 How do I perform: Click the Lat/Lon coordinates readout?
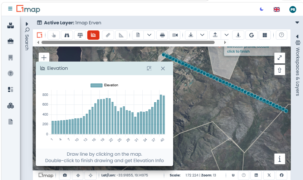[x=124, y=175]
